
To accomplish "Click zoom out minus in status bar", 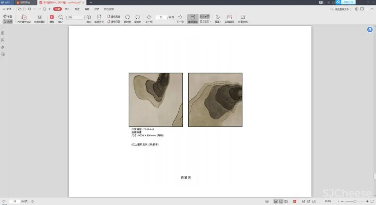I will pyautogui.click(x=342, y=201).
